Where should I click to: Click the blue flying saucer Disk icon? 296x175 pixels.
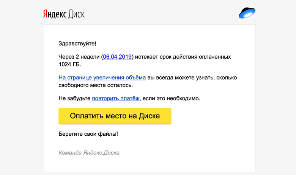(247, 13)
